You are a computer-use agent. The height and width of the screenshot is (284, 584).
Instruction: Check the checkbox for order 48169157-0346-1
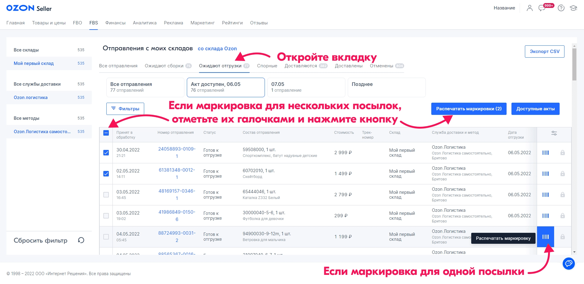tap(106, 194)
